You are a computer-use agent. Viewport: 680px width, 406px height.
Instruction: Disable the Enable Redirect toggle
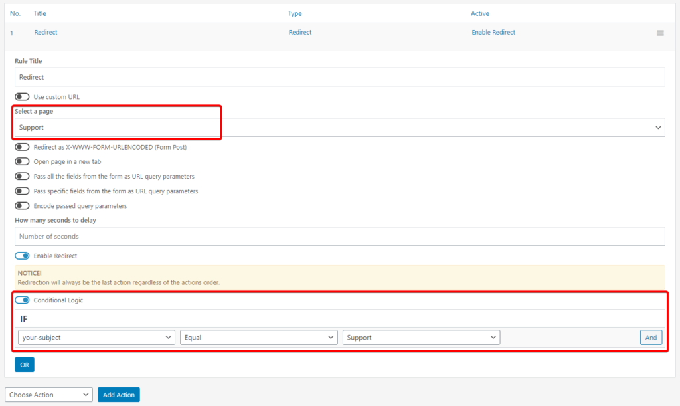click(22, 256)
